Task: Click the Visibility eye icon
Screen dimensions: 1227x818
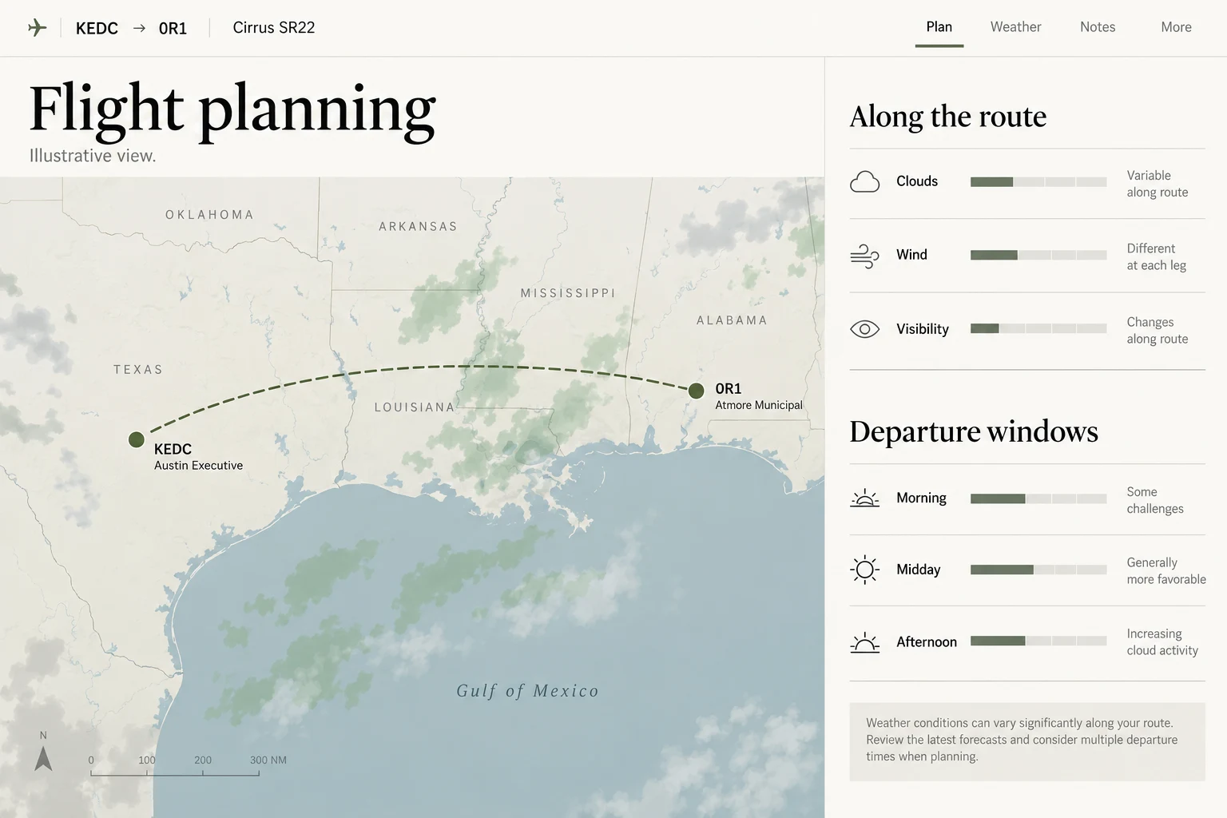Action: tap(864, 329)
